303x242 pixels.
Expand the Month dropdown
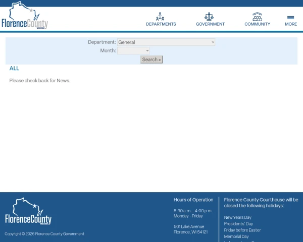pyautogui.click(x=133, y=50)
